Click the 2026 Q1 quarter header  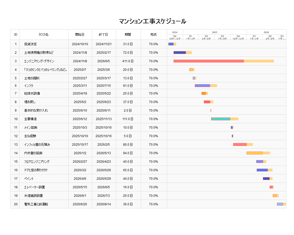(x=254, y=37)
